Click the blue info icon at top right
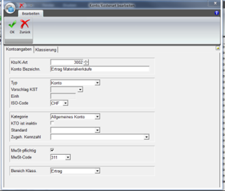This screenshot has height=191, width=225. tap(217, 13)
